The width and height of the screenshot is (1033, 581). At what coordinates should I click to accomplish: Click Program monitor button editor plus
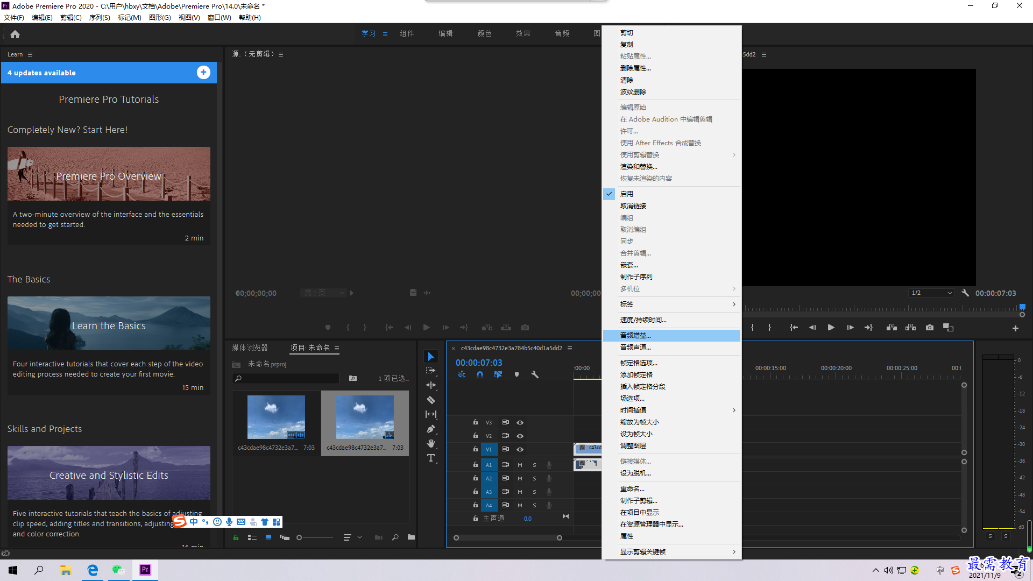click(1015, 328)
